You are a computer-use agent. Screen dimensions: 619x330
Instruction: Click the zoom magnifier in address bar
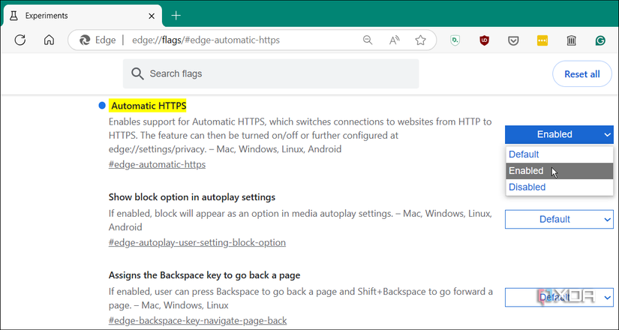(368, 40)
